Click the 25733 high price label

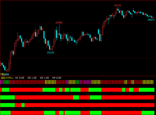point(118,6)
